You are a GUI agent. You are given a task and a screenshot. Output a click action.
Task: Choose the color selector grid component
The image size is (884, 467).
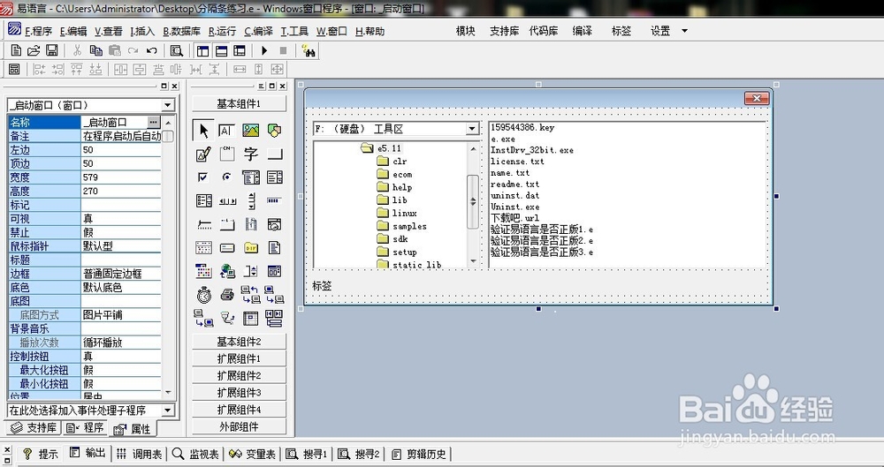[203, 272]
